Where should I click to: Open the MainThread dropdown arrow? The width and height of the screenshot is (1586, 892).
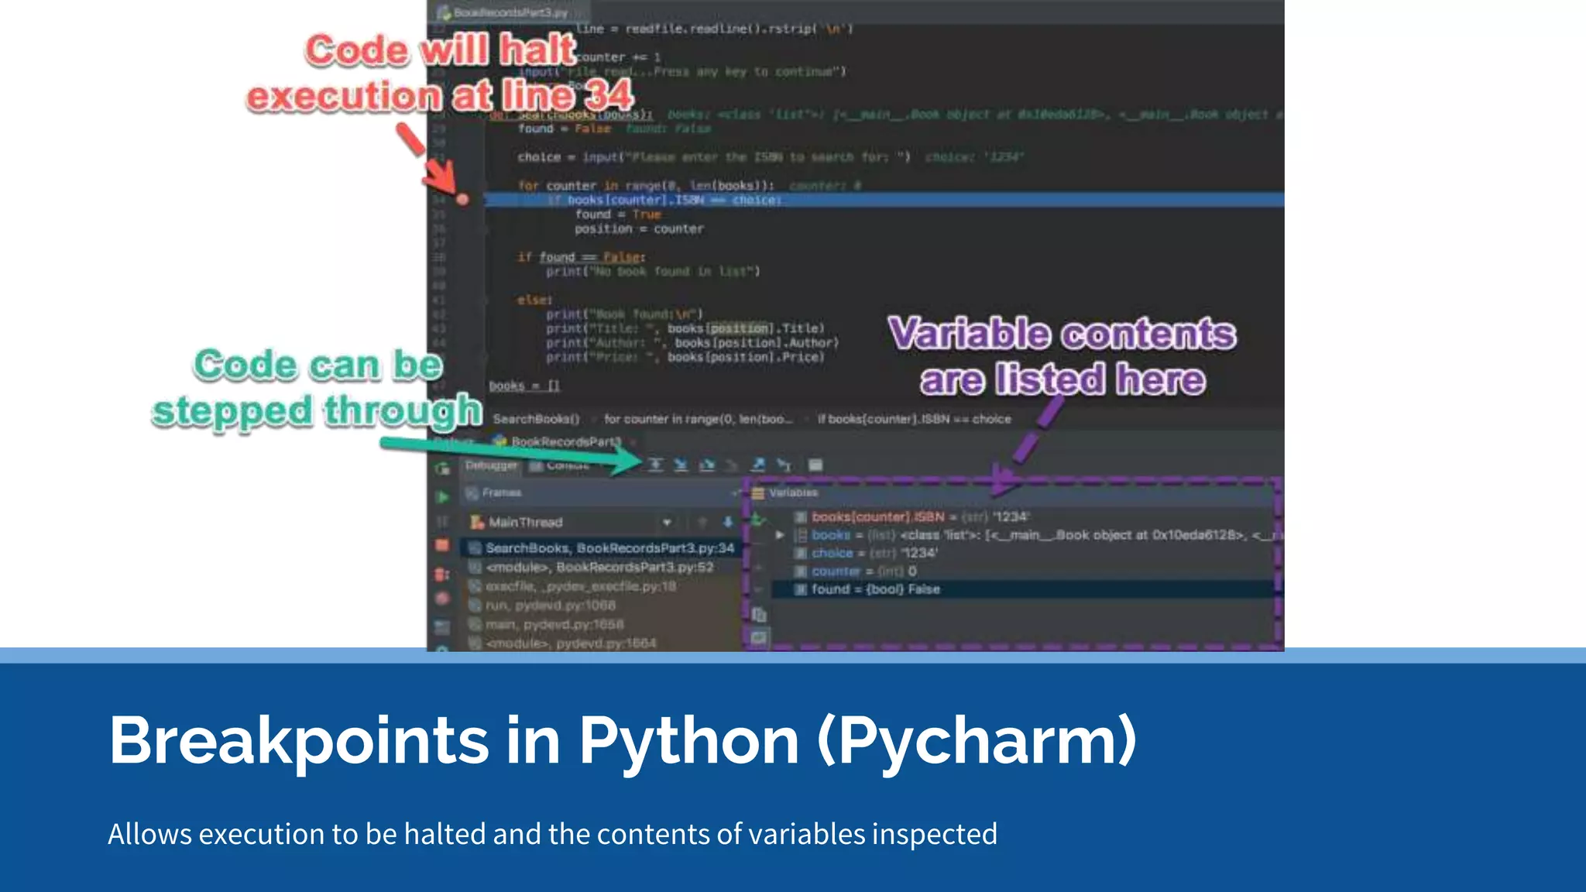tap(667, 523)
